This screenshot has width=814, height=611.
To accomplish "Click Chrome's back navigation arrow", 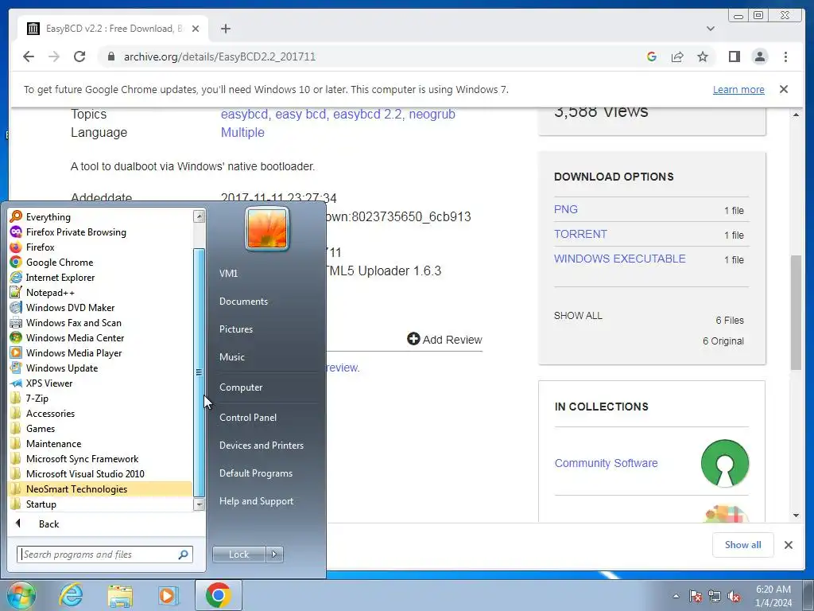I will click(29, 56).
